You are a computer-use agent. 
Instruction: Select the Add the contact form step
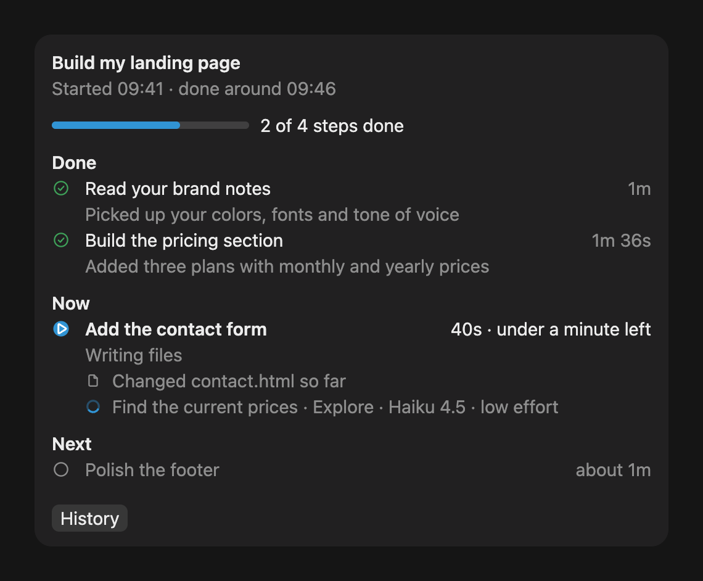[x=176, y=329]
